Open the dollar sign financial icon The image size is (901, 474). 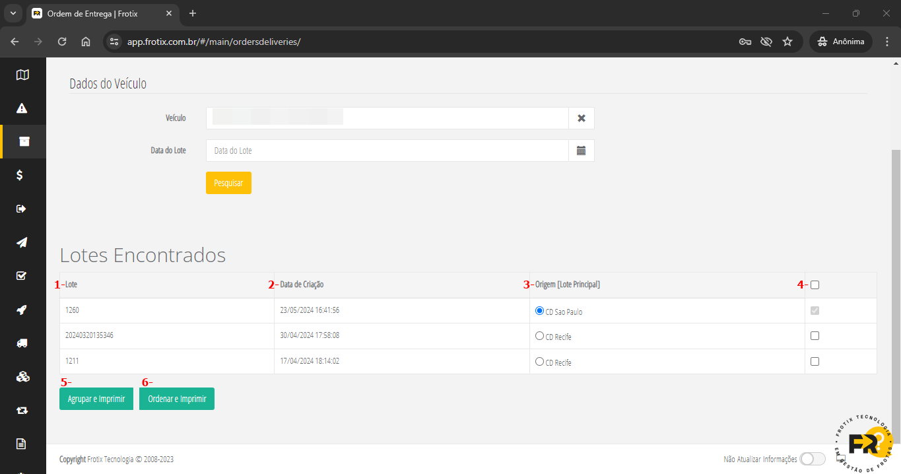pyautogui.click(x=20, y=175)
